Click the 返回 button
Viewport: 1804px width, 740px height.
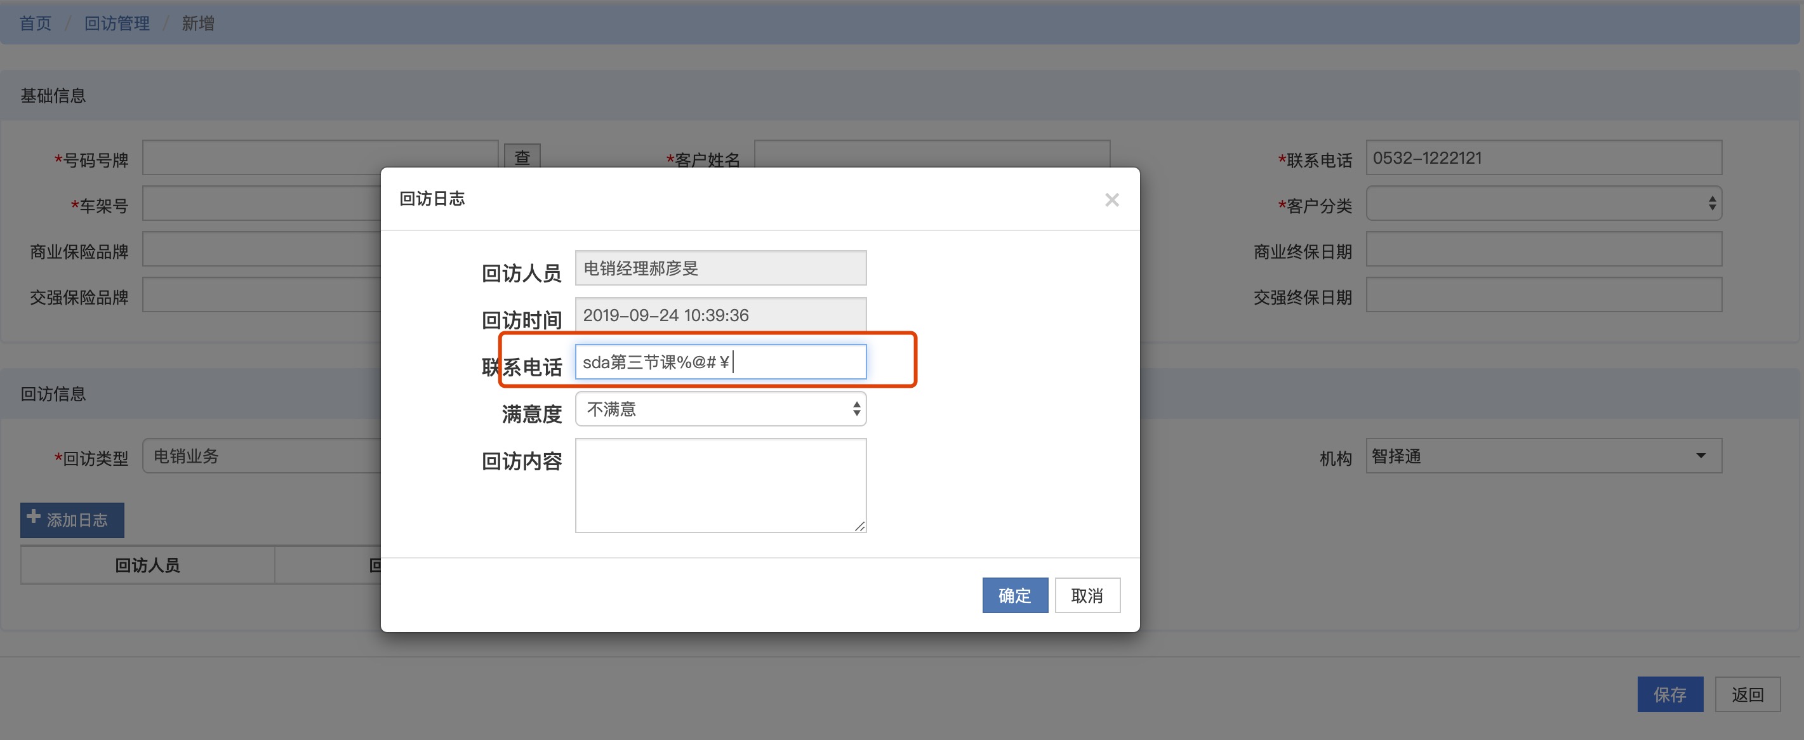point(1748,694)
